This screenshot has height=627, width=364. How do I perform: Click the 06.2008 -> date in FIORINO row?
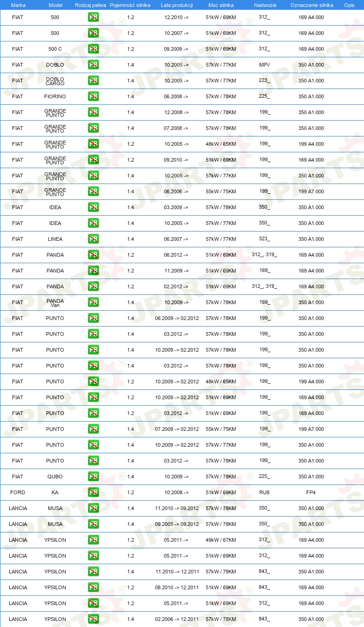(x=176, y=96)
